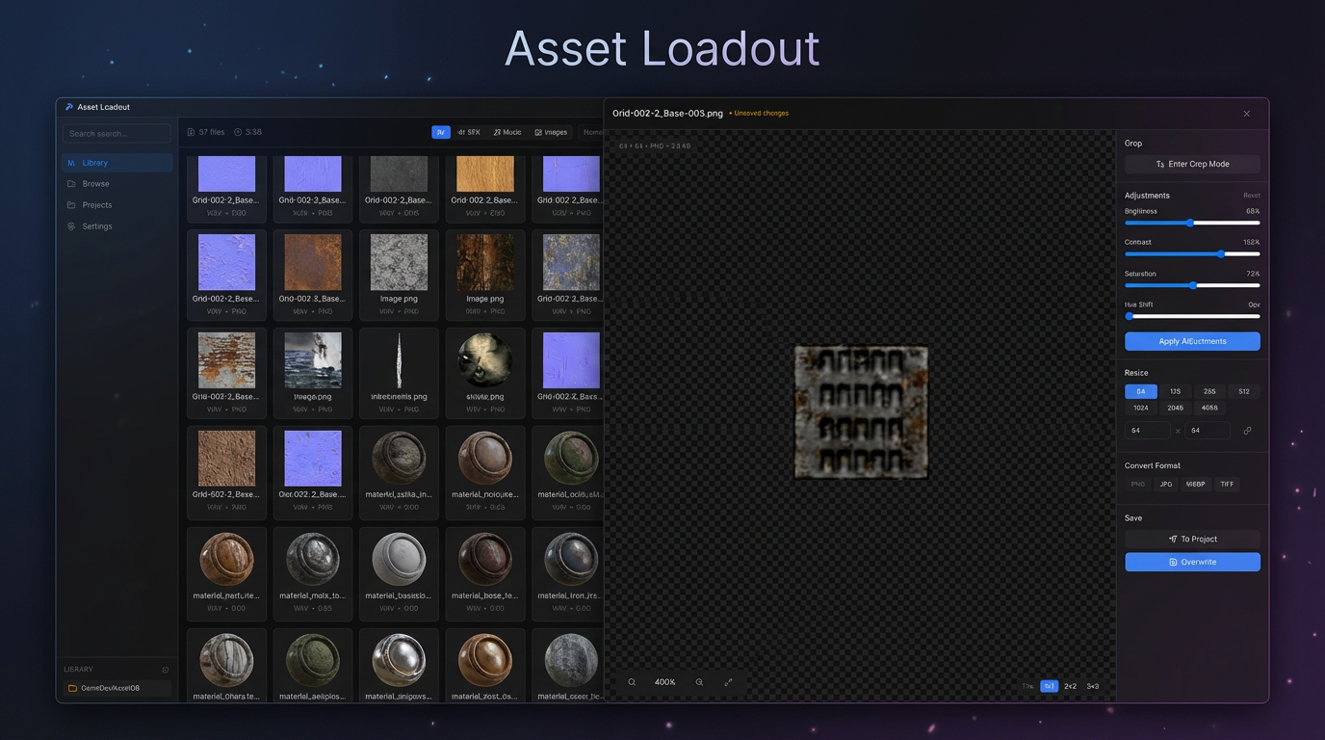Click the resize height input field
This screenshot has height=740, width=1325.
pos(1208,431)
